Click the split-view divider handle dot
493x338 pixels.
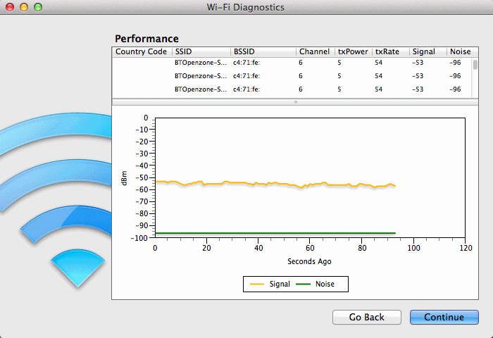tap(296, 102)
